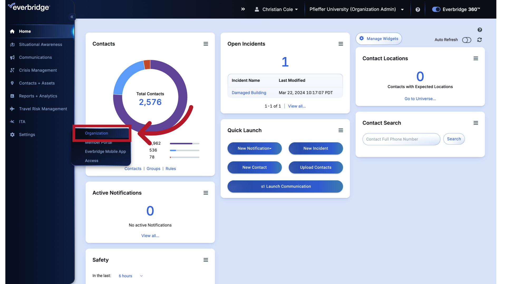This screenshot has width=506, height=284.
Task: Select Everbridge Mobile App in submenu
Action: coord(105,151)
